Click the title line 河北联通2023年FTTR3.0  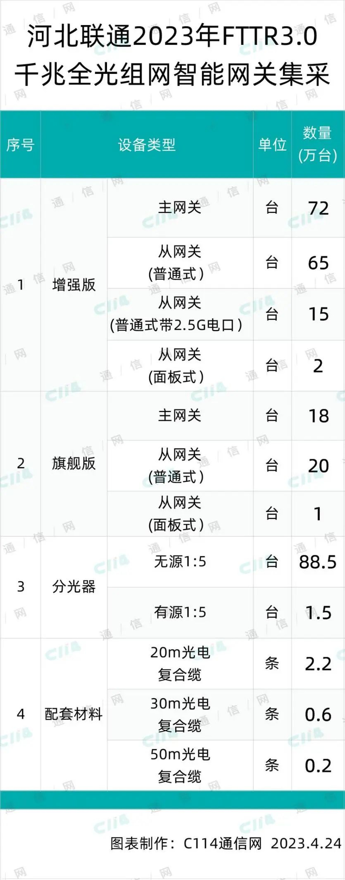coord(172,37)
